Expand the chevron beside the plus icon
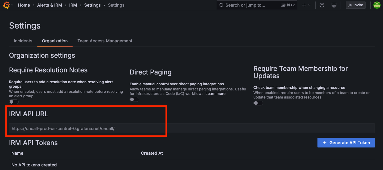The width and height of the screenshot is (383, 170). (x=309, y=5)
